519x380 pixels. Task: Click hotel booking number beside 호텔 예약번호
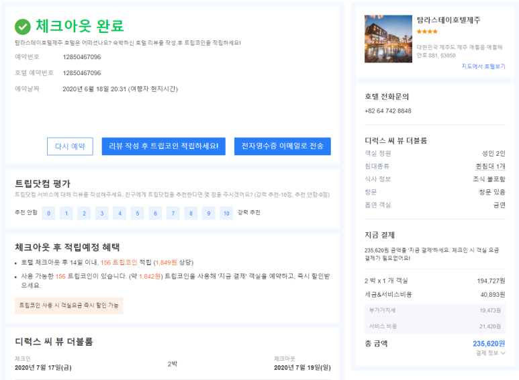82,73
